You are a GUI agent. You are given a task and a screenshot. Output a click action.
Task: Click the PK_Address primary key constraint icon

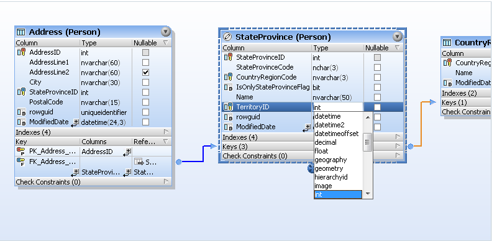coord(21,152)
